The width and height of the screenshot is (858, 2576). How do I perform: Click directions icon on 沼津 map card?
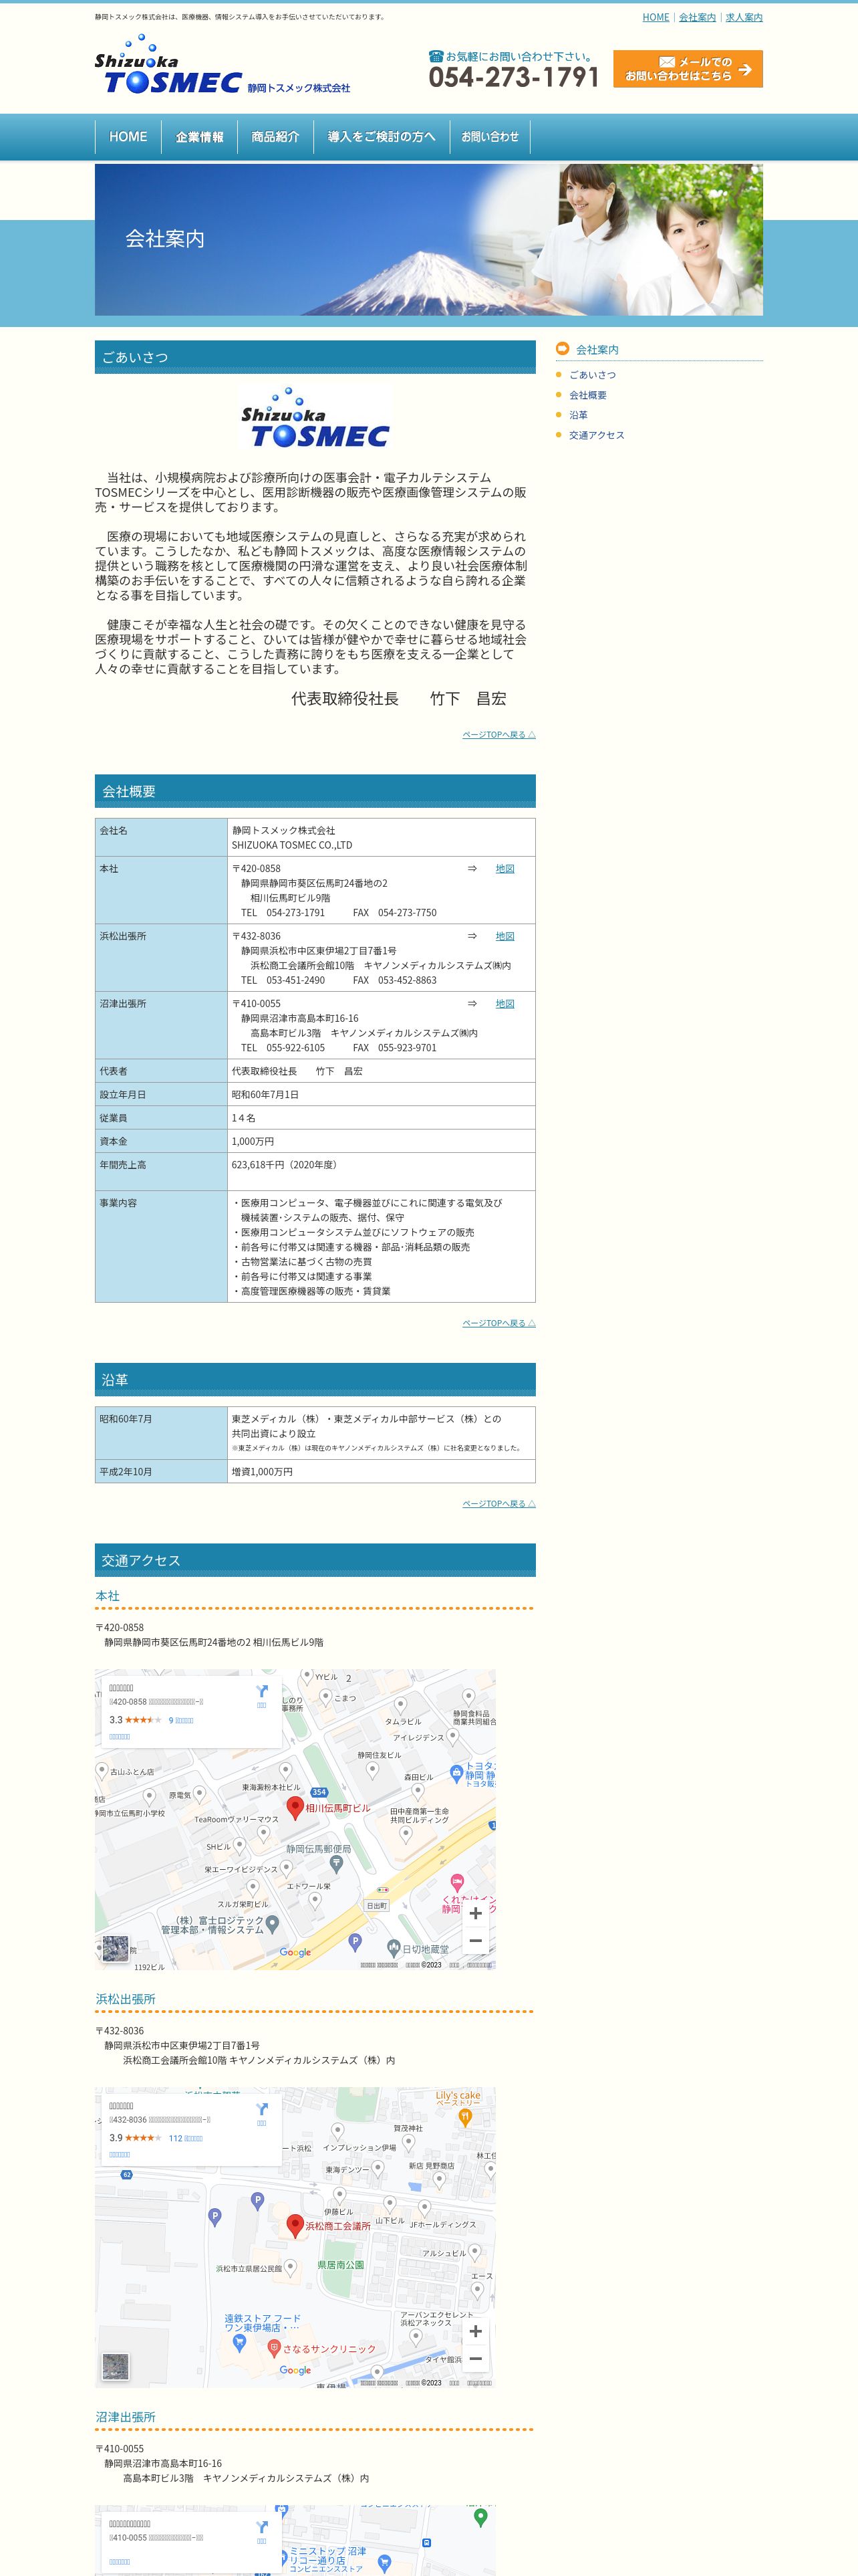(262, 2526)
